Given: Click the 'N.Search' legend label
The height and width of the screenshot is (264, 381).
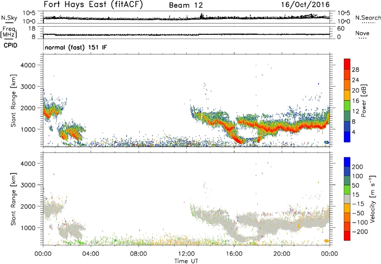Looking at the screenshot, I should tap(368, 18).
